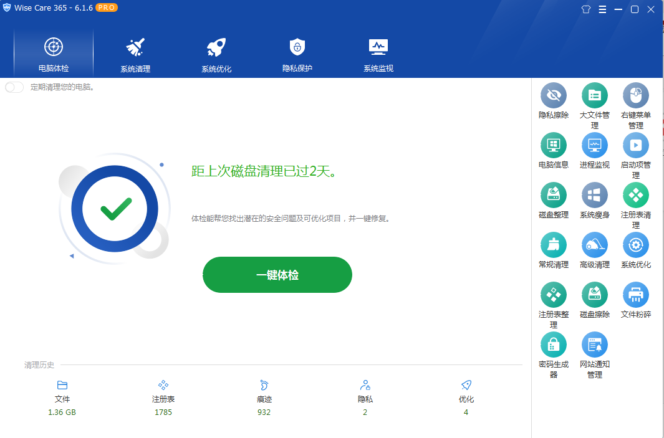Image resolution: width=664 pixels, height=438 pixels.
Task: Click the green checkmark status circle
Action: coord(115,209)
